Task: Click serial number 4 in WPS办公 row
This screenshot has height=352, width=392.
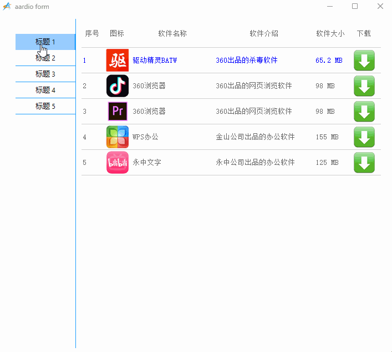Action: tap(84, 137)
